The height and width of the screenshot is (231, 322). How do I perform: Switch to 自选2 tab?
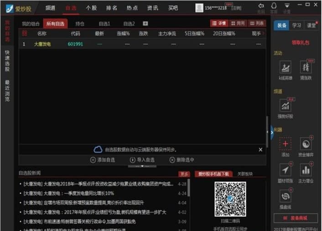pyautogui.click(x=129, y=24)
